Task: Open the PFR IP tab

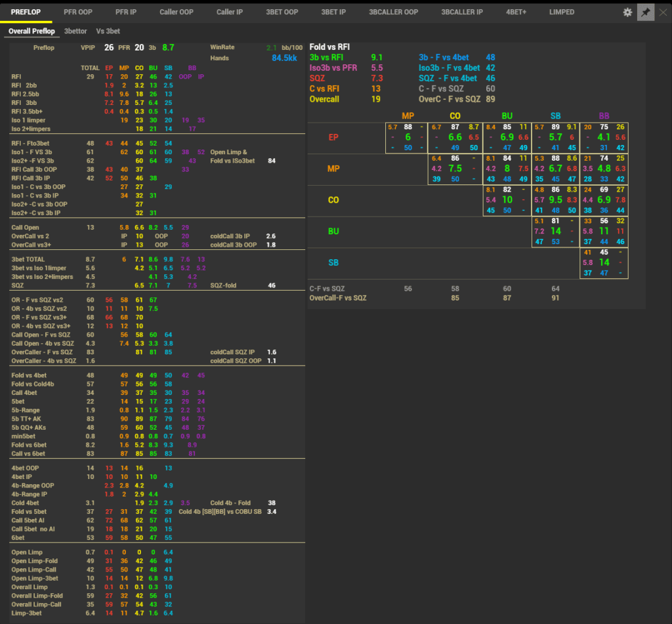Action: [x=126, y=12]
